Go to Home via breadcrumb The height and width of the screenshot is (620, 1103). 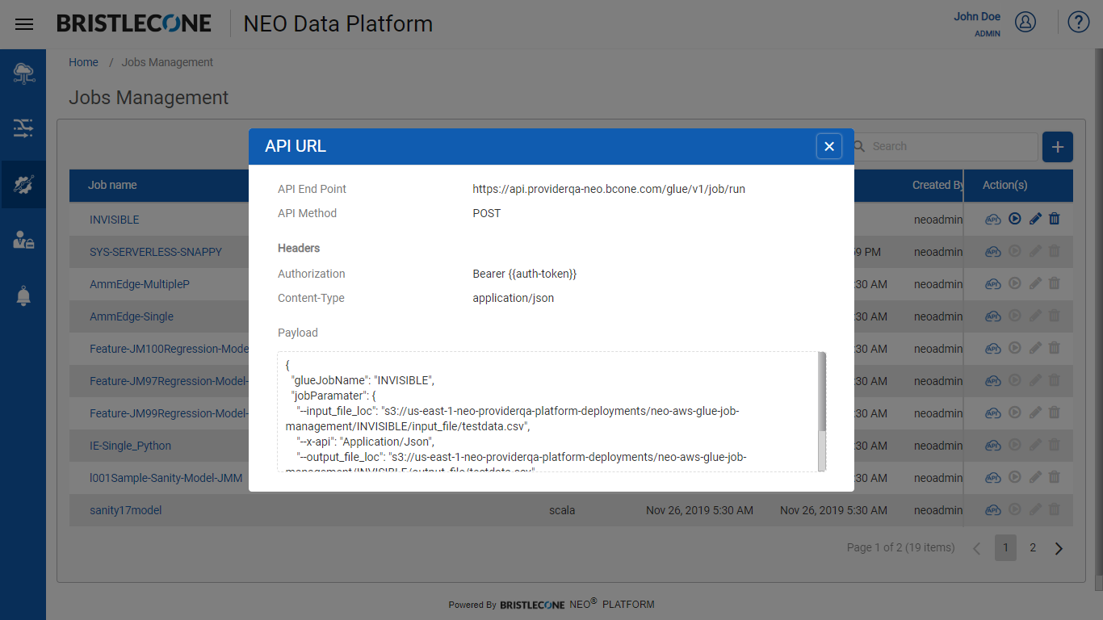tap(83, 62)
